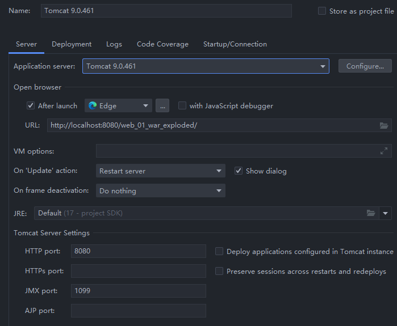Screen dimensions: 397x326
Task: Click the URL input field
Action: [219, 125]
